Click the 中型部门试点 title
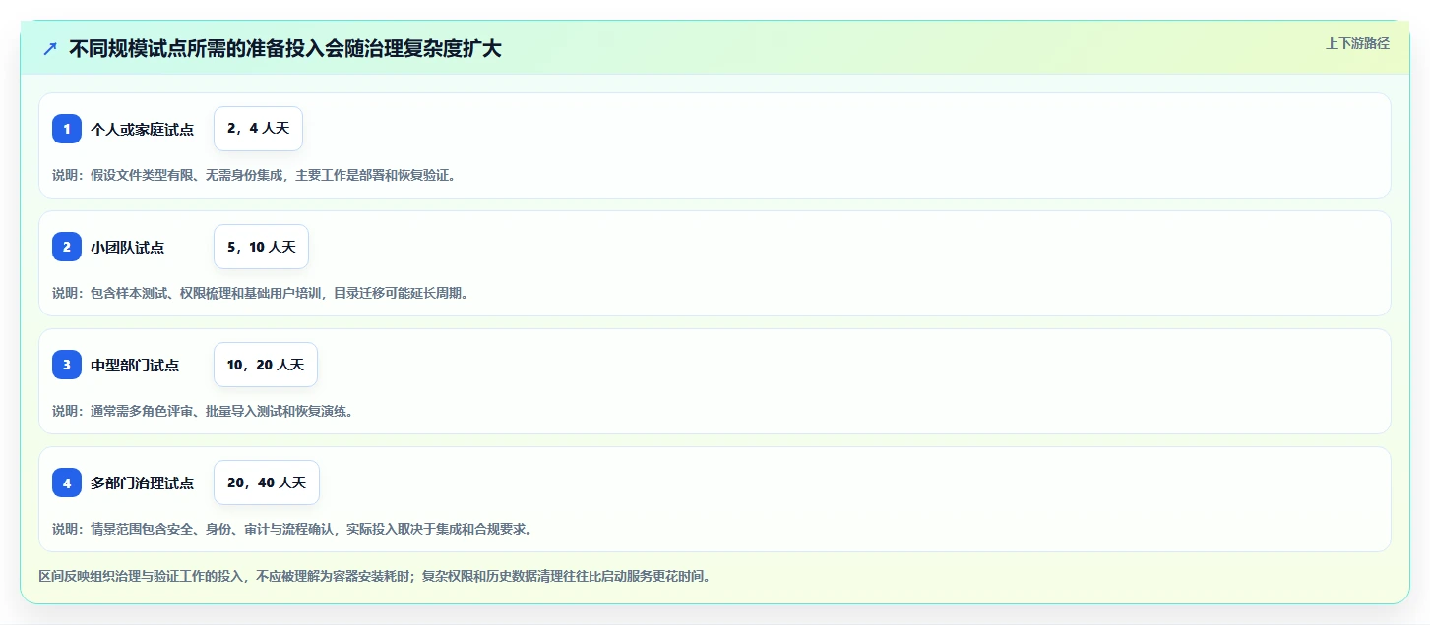The image size is (1430, 625). point(135,365)
